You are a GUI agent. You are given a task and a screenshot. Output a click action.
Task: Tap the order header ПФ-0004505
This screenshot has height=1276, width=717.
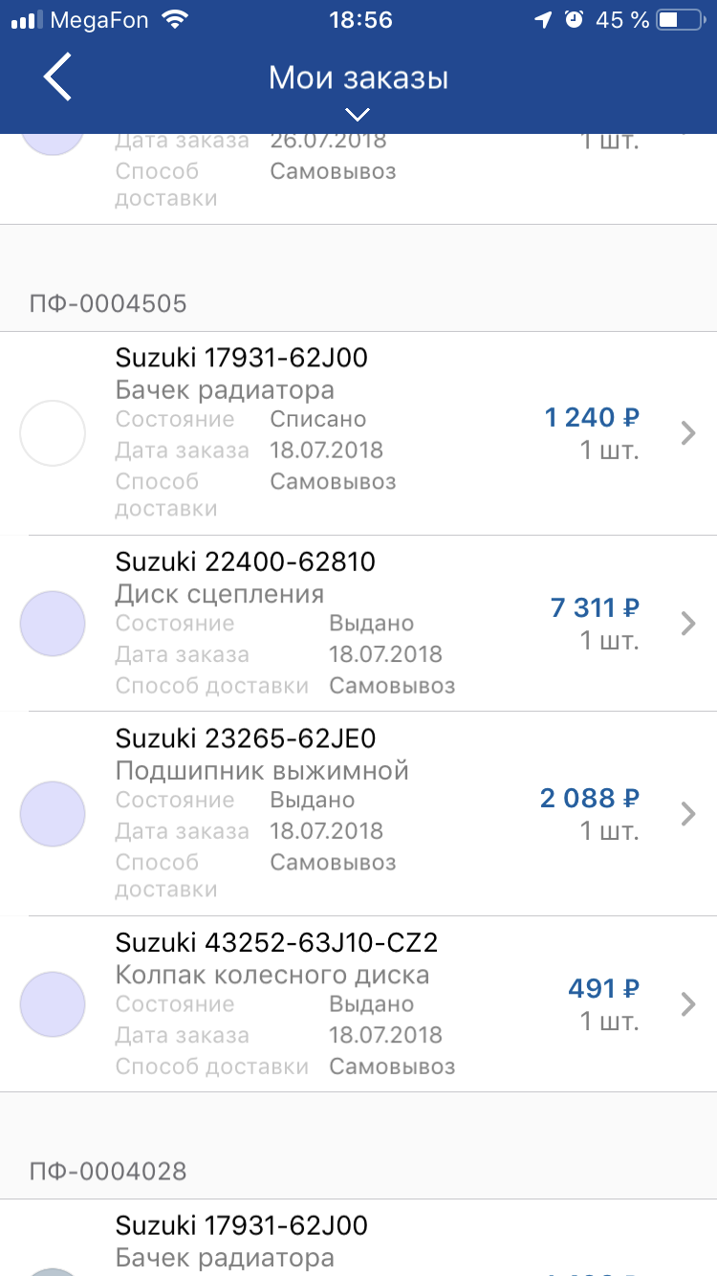click(107, 304)
